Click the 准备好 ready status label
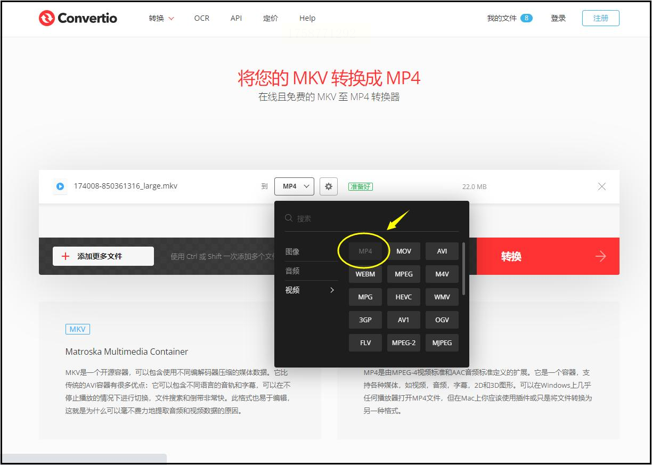 coord(361,186)
